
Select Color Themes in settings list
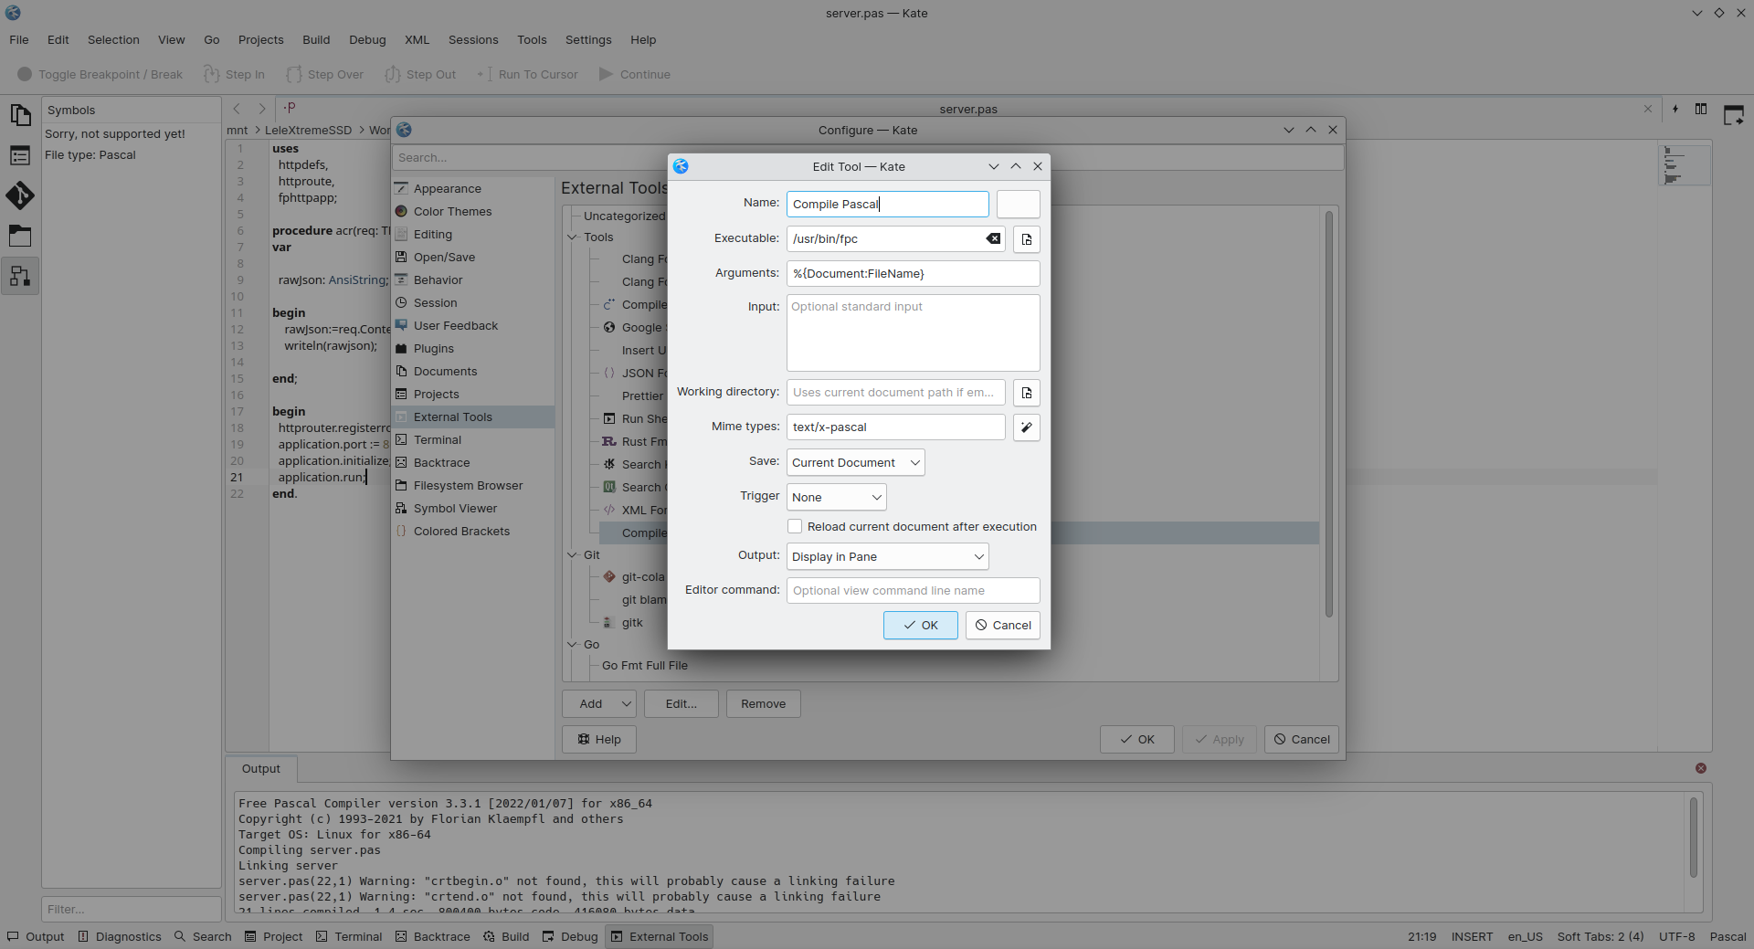click(x=473, y=212)
